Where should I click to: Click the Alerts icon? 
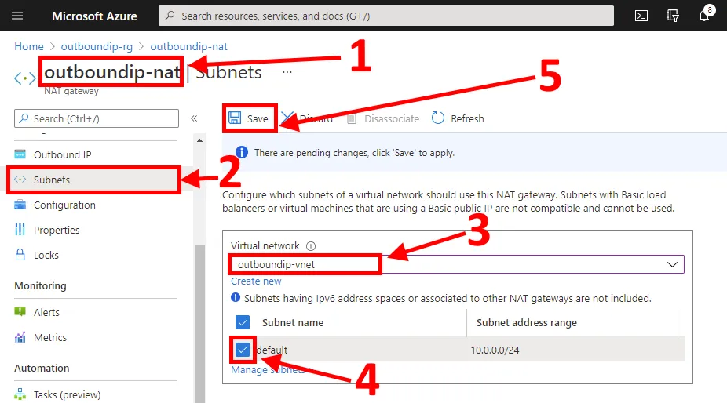pyautogui.click(x=20, y=312)
